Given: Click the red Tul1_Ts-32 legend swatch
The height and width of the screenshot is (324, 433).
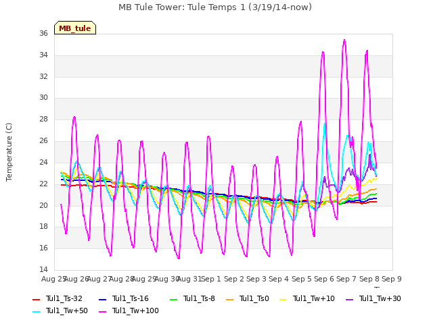Looking at the screenshot, I should (x=36, y=299).
